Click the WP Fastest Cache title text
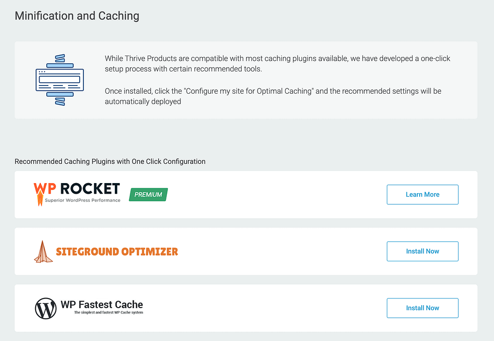 point(102,304)
